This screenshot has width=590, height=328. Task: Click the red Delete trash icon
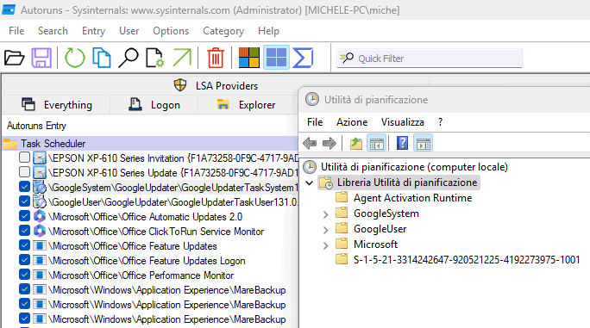tap(216, 59)
